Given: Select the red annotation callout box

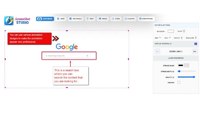Looking at the screenshot, I should (30, 38).
